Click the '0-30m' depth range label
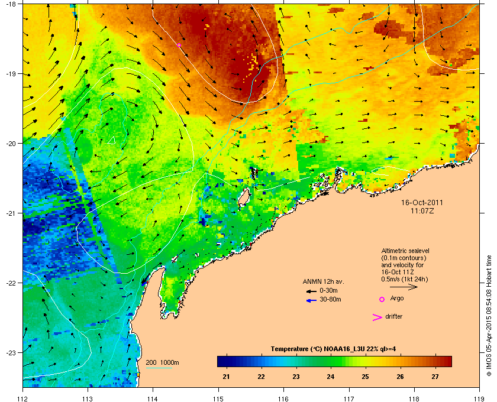Screen dimensions: 497x402 (x=328, y=290)
